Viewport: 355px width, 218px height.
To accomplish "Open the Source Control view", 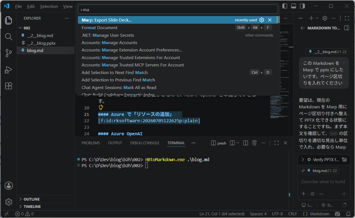I will 9,53.
